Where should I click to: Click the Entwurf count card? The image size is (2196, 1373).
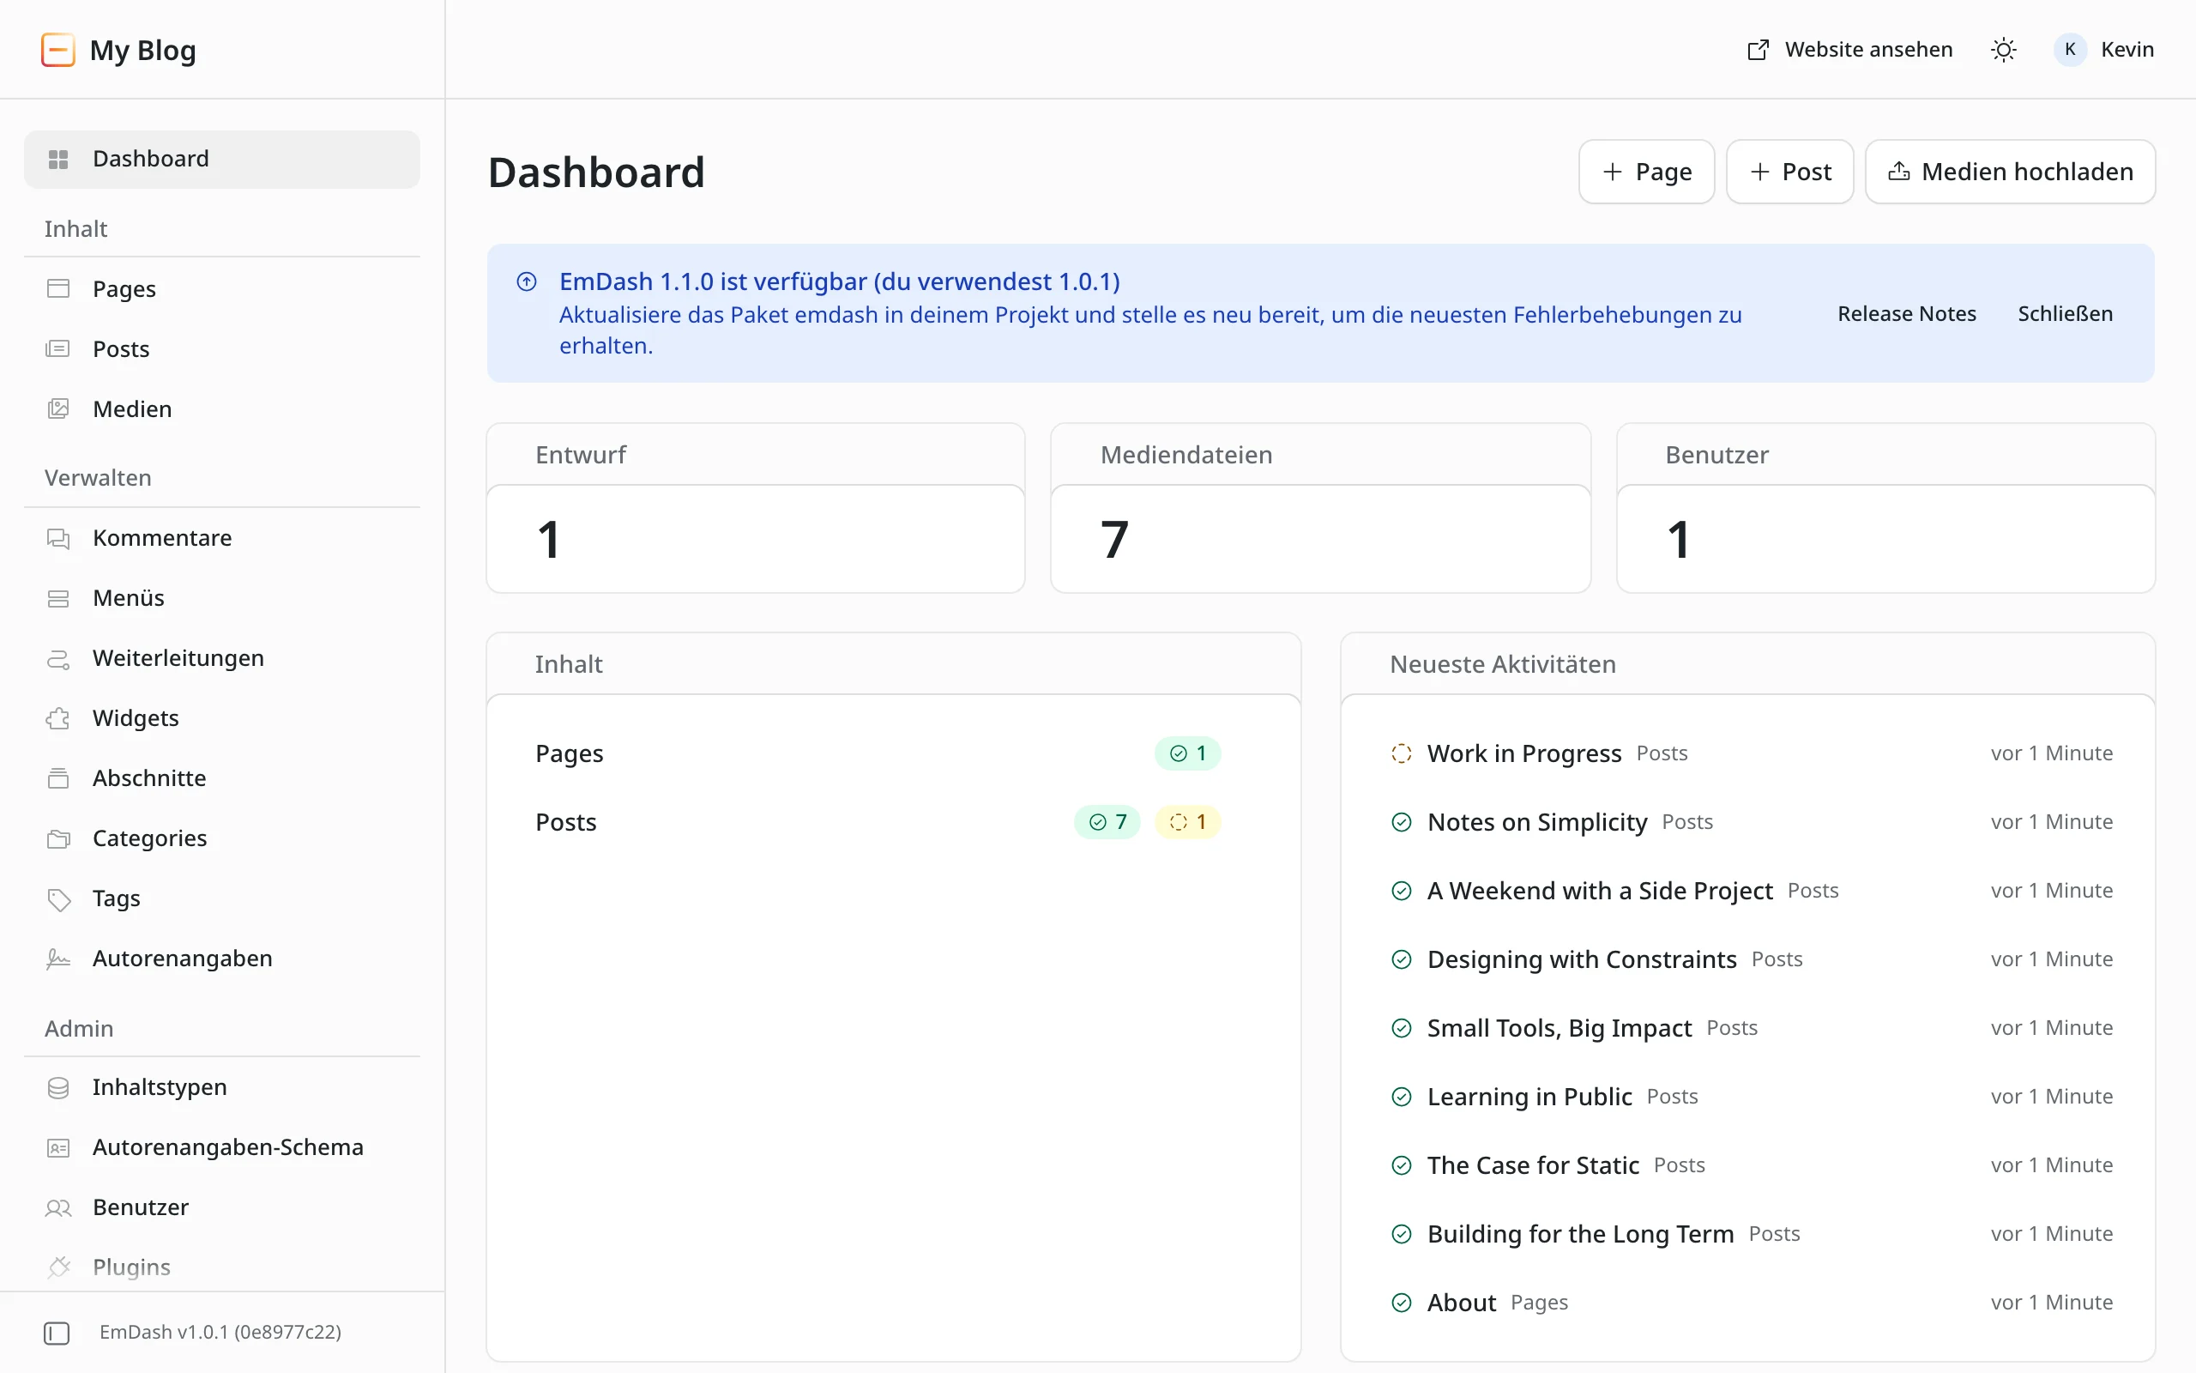[755, 508]
